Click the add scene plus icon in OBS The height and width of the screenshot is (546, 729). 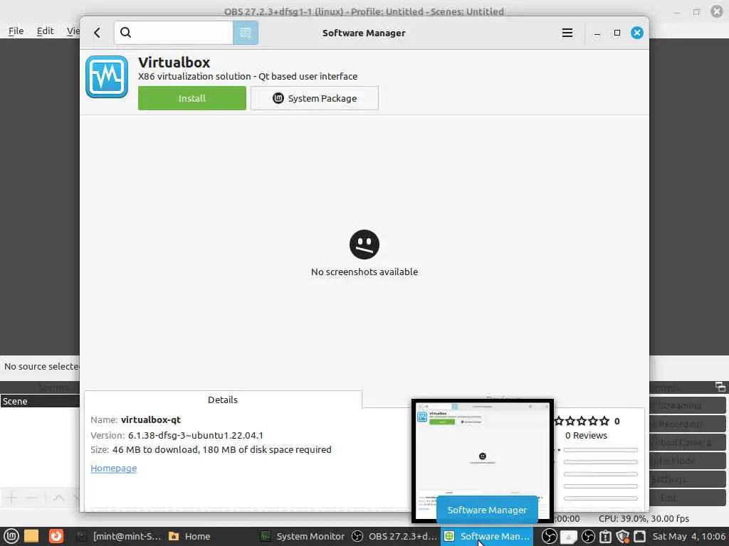point(11,498)
